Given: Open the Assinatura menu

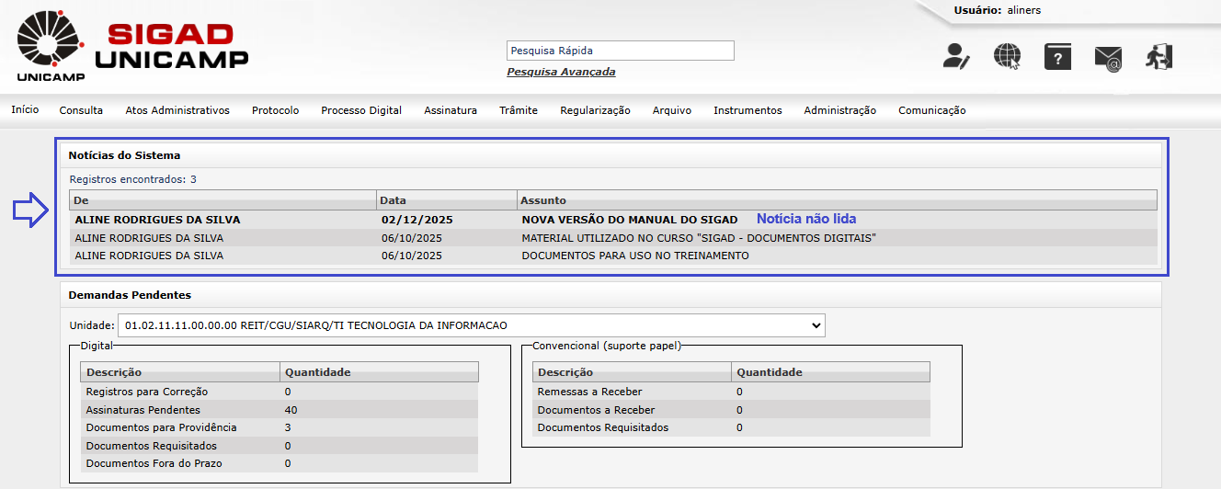Looking at the screenshot, I should [451, 110].
